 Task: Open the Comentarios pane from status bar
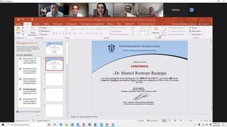(153, 121)
